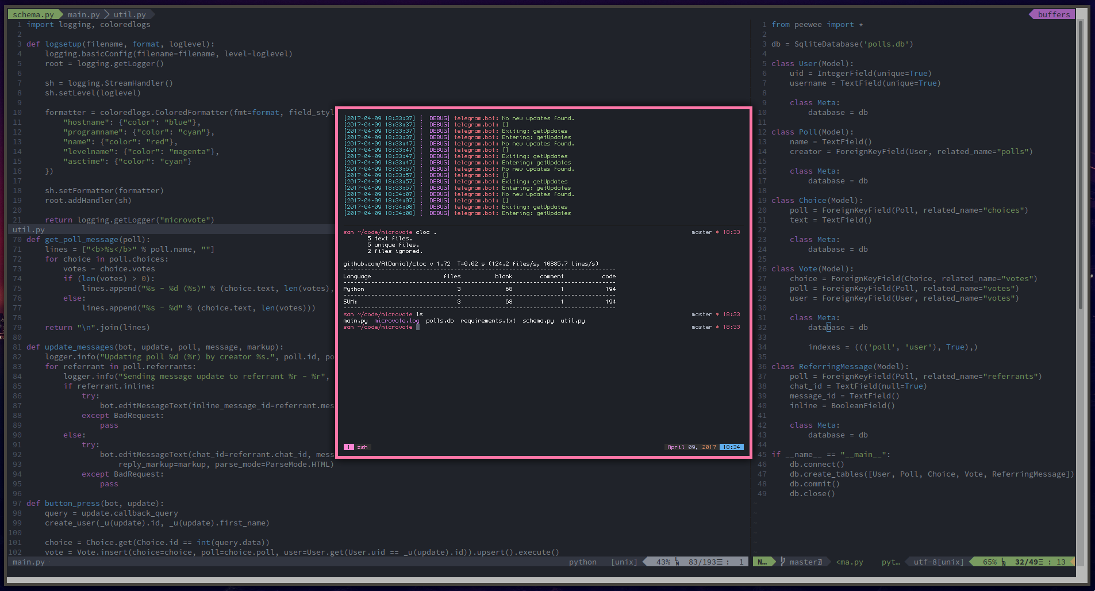Click the utf-8[unix] encoding segment

point(938,562)
